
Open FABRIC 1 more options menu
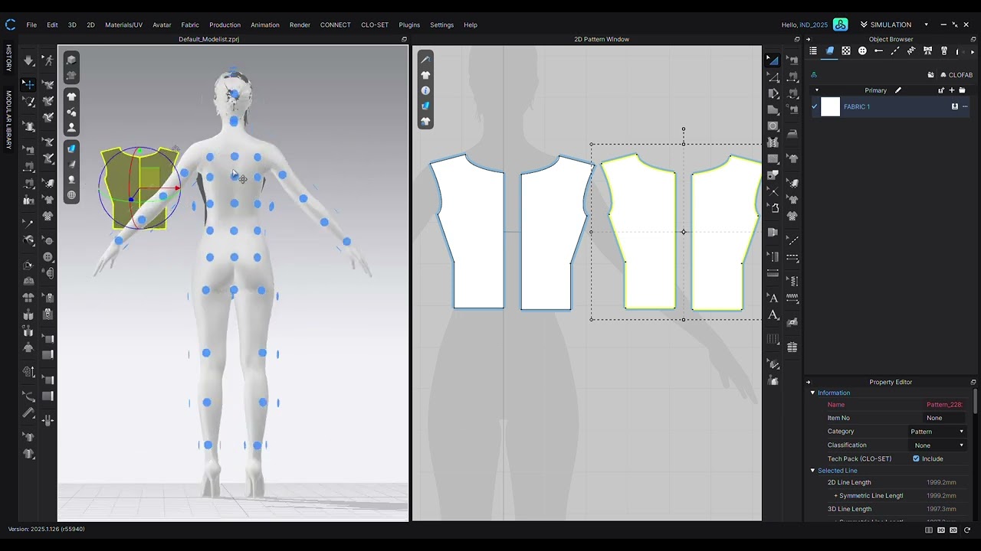point(965,106)
